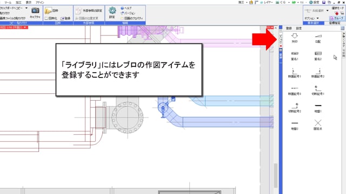Open the 表示 menu
The height and width of the screenshot is (194, 346).
coord(29,2)
